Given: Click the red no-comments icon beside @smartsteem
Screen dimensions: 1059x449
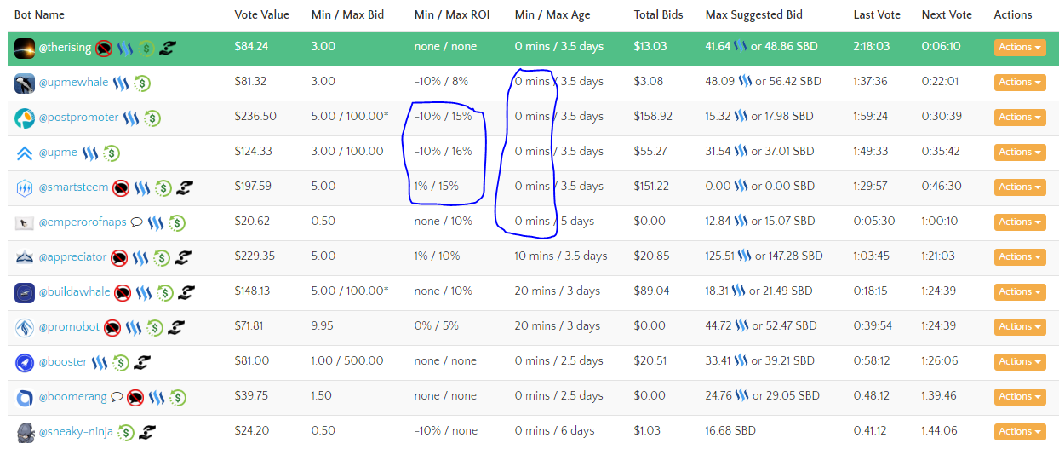Looking at the screenshot, I should (121, 188).
